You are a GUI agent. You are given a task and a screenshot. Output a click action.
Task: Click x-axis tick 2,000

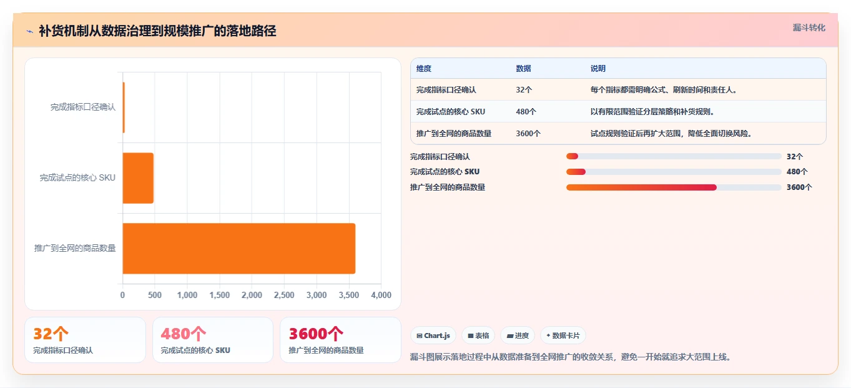click(x=252, y=296)
